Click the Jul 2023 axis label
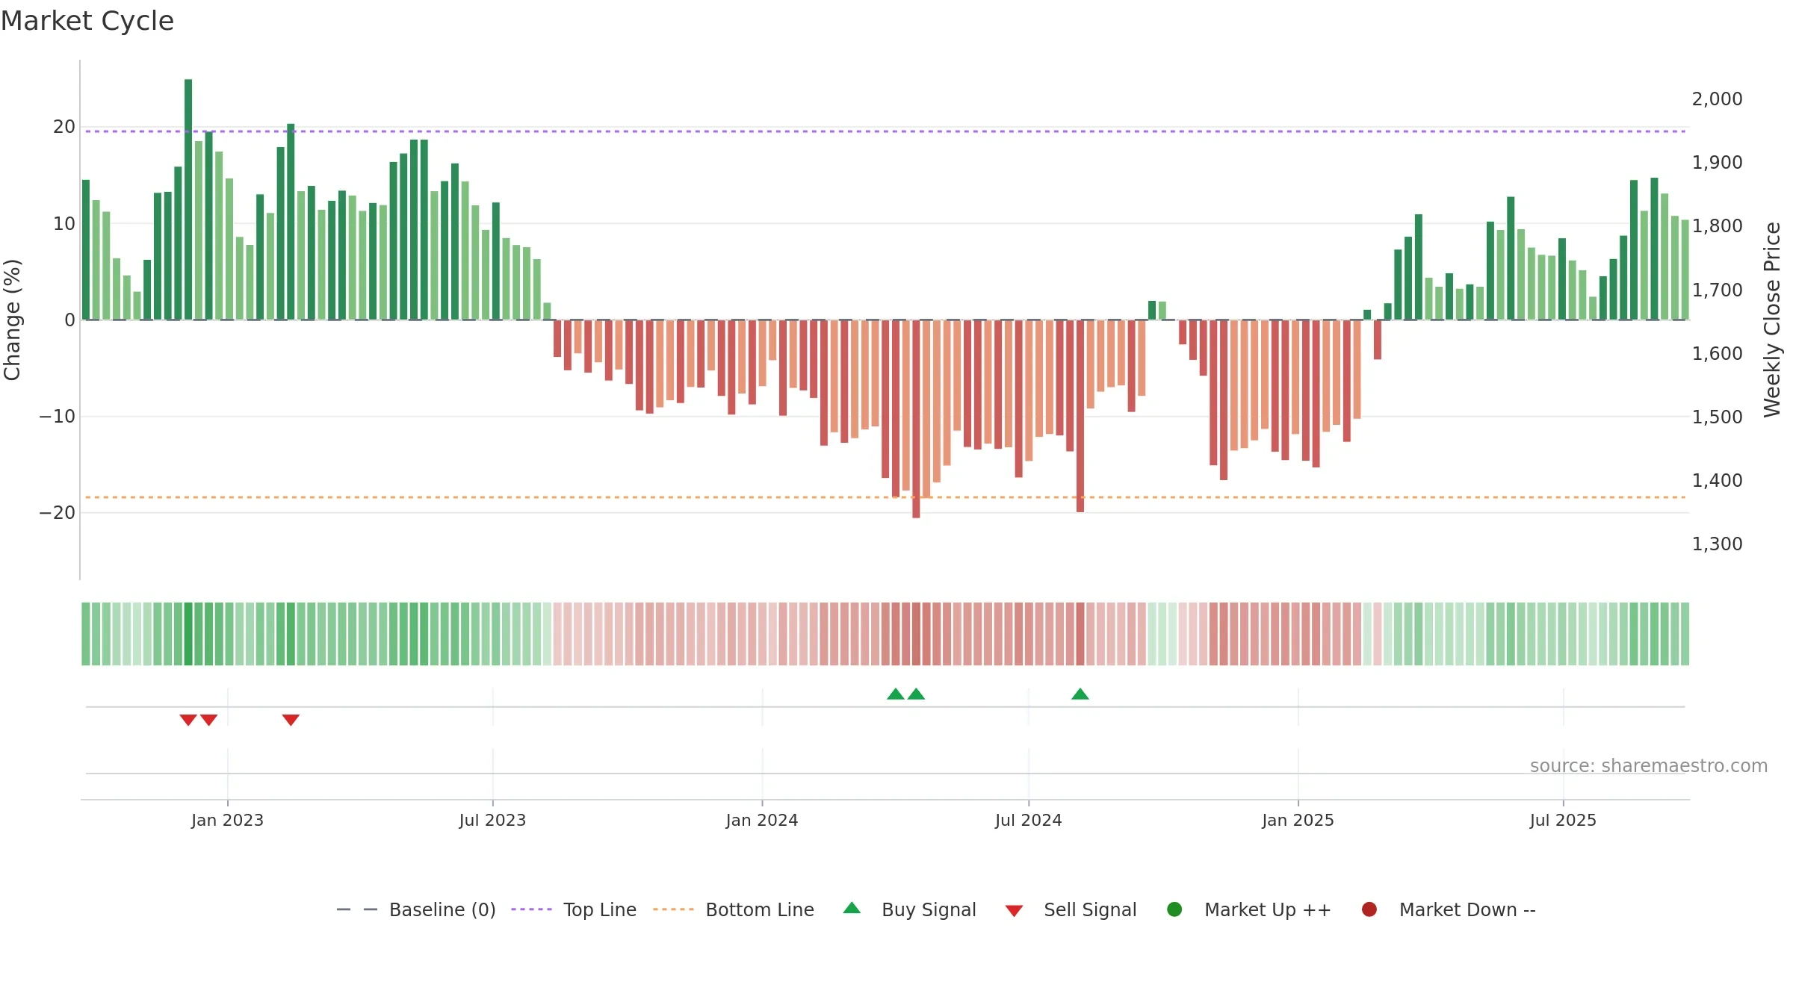 pyautogui.click(x=492, y=821)
